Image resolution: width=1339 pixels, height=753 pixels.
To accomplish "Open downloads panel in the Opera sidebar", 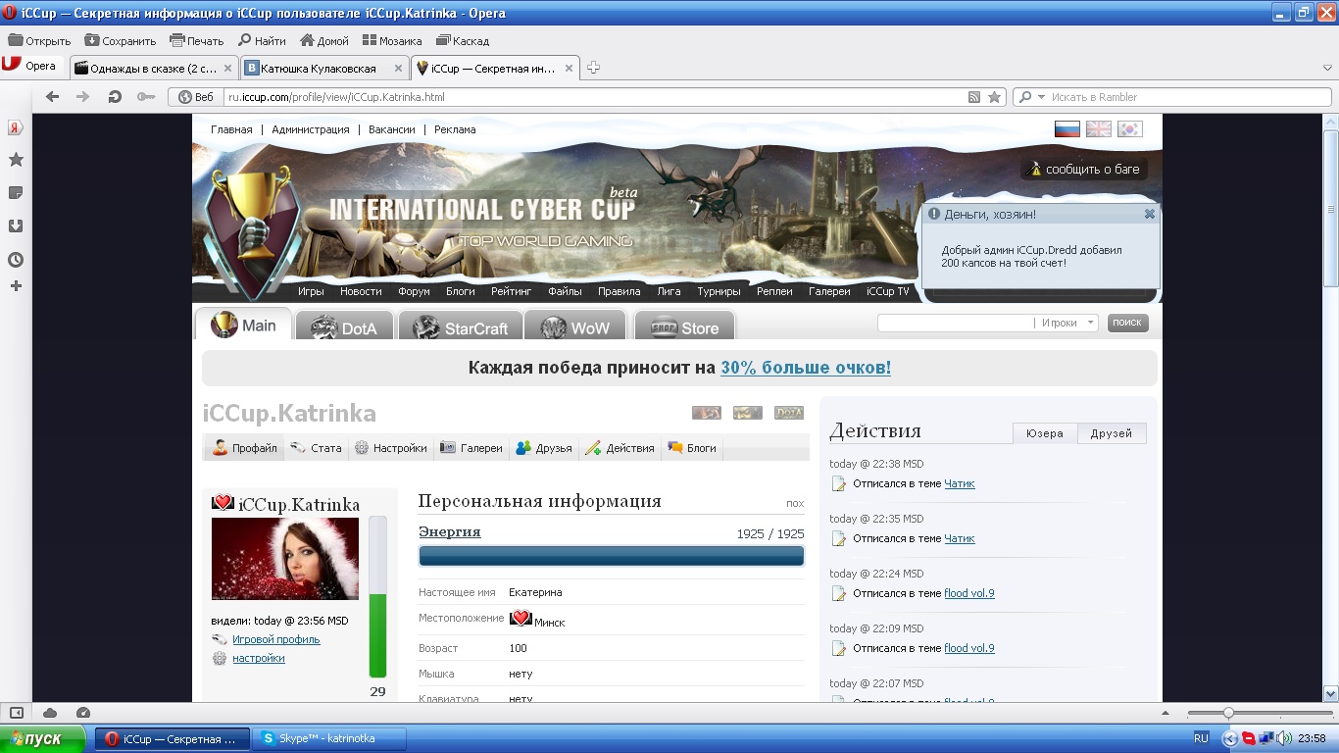I will coord(16,226).
